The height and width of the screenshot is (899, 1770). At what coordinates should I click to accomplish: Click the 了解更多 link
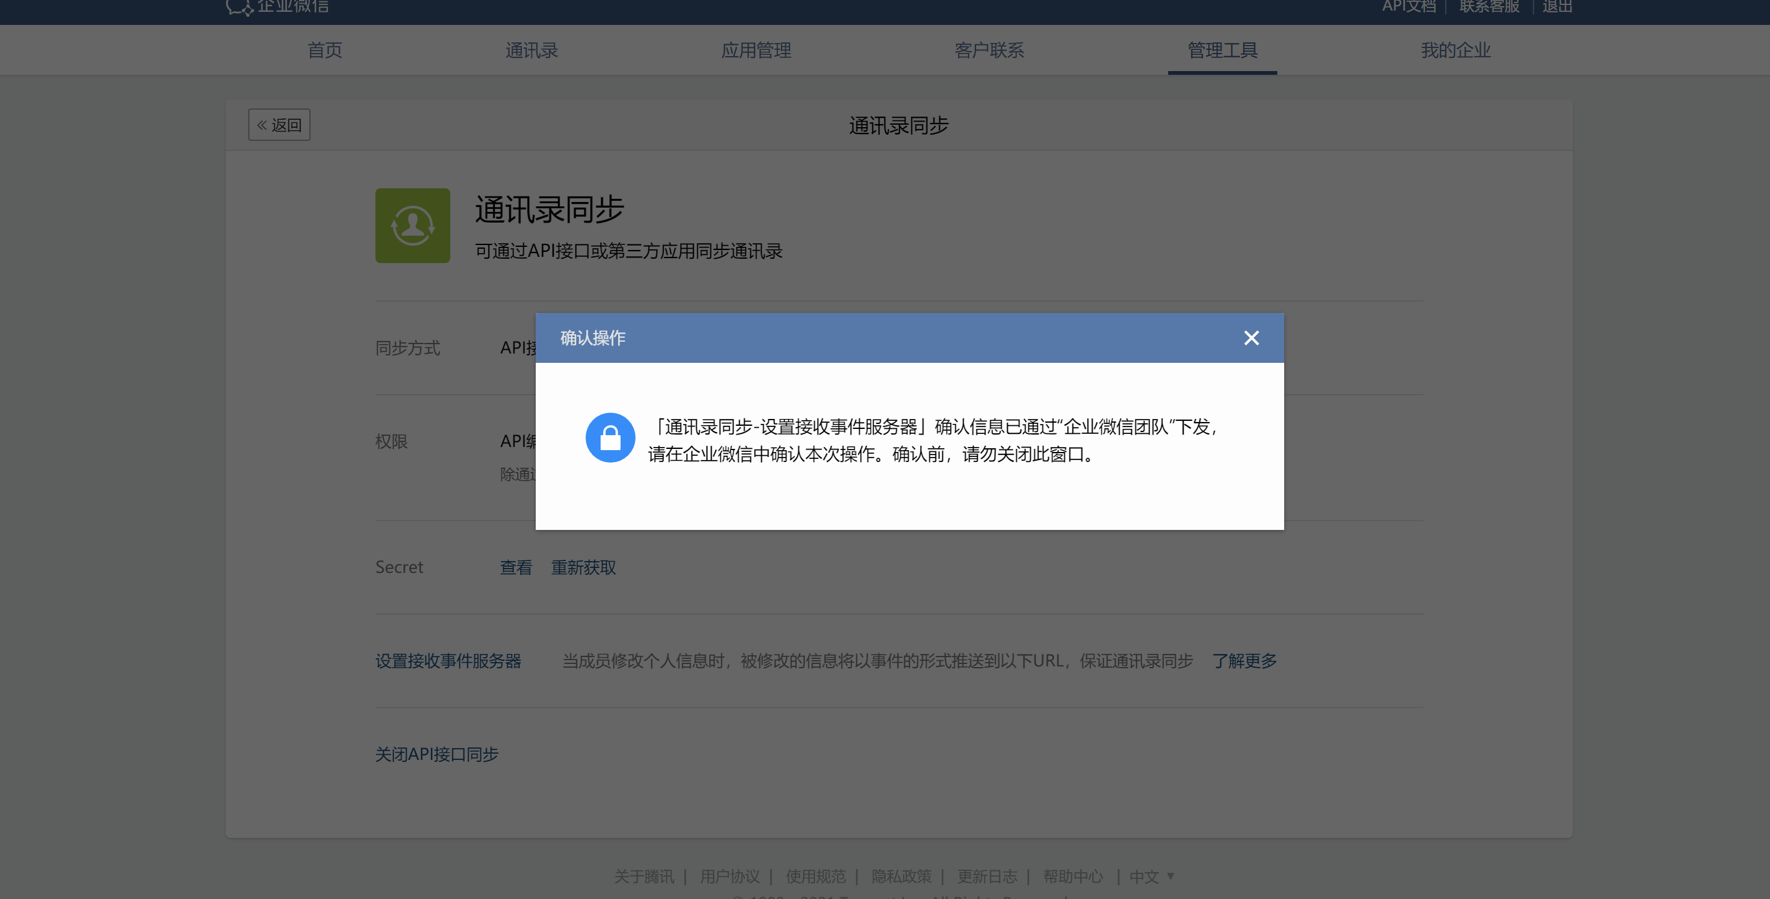[1244, 661]
